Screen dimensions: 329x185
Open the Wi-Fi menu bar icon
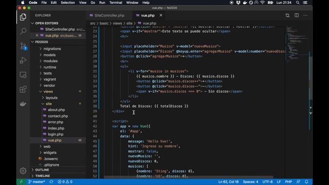click(262, 3)
